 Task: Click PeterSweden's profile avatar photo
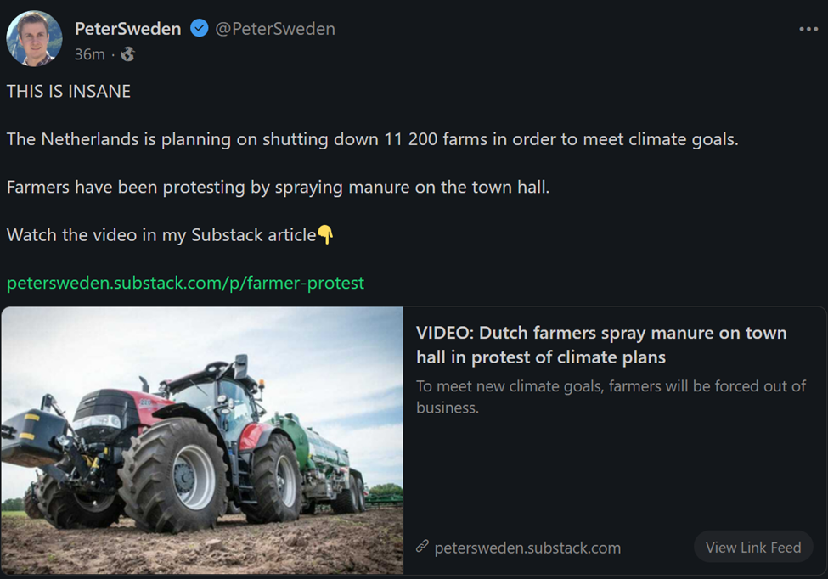34,38
